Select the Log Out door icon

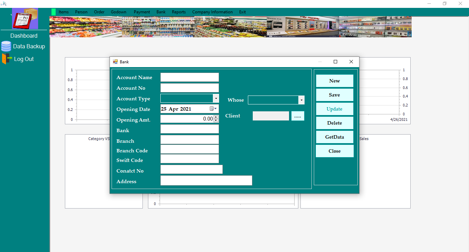pos(6,59)
